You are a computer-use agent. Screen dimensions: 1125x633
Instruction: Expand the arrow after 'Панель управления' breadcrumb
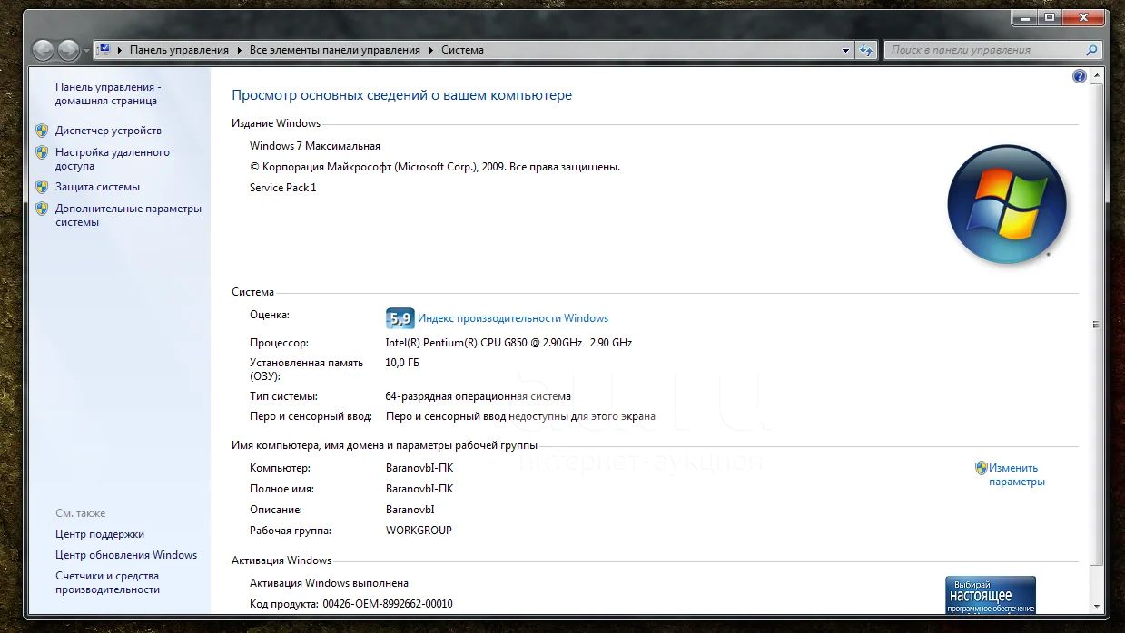click(241, 51)
